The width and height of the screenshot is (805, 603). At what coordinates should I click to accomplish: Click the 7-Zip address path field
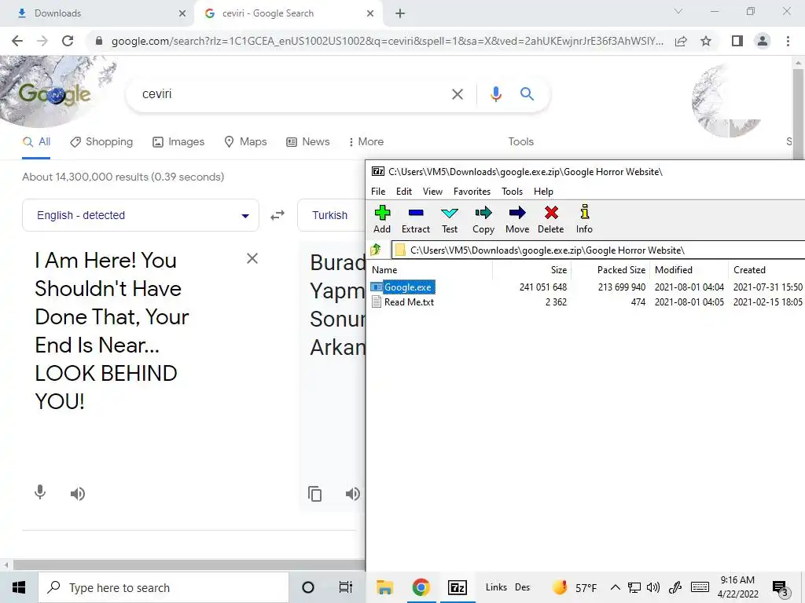[598, 250]
